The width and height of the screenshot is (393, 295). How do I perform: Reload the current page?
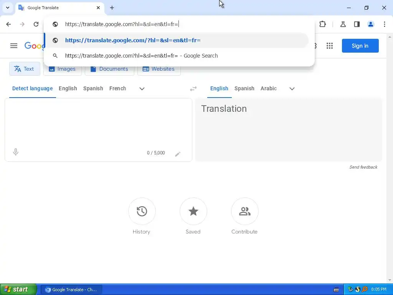click(36, 24)
